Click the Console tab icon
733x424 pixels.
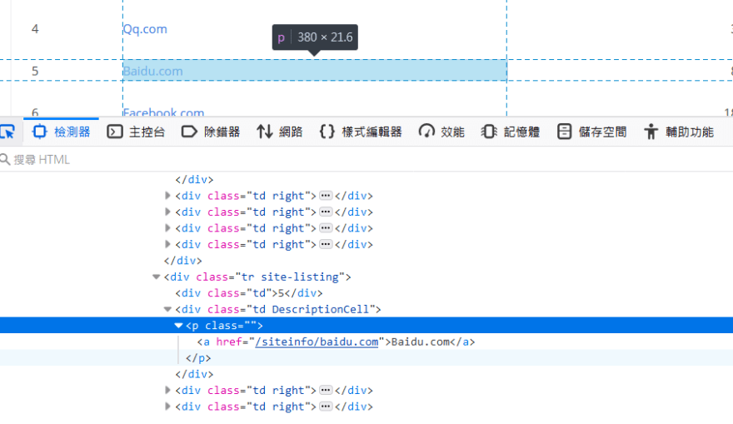pos(115,132)
